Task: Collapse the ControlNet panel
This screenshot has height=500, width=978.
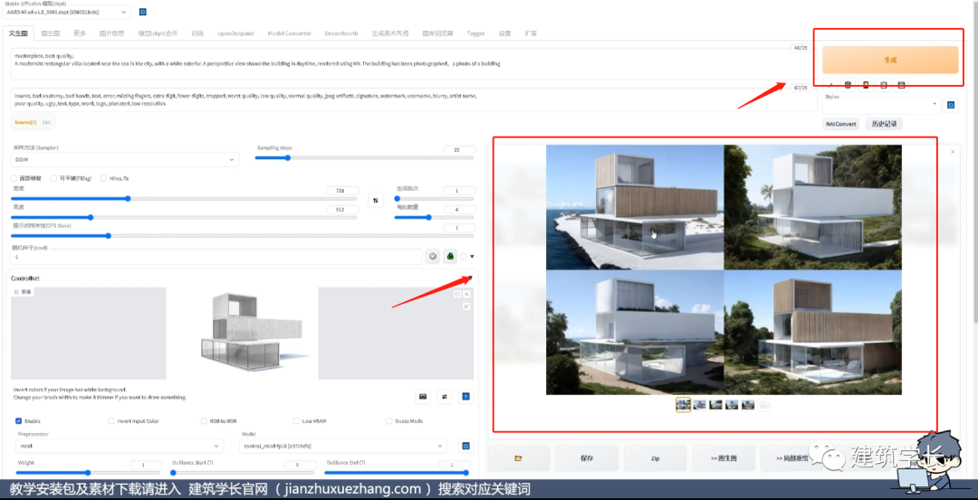Action: click(x=471, y=278)
